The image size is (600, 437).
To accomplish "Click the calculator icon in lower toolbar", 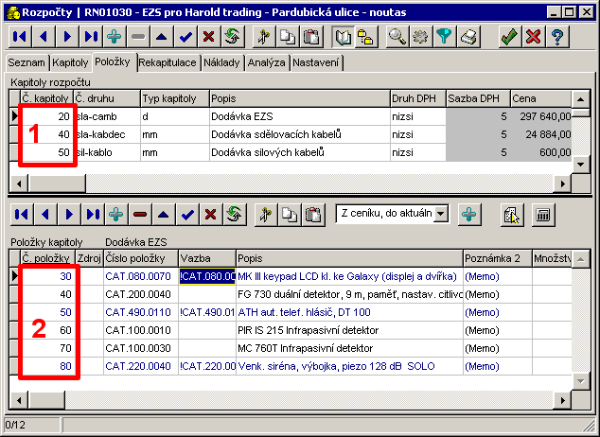I will tap(544, 214).
